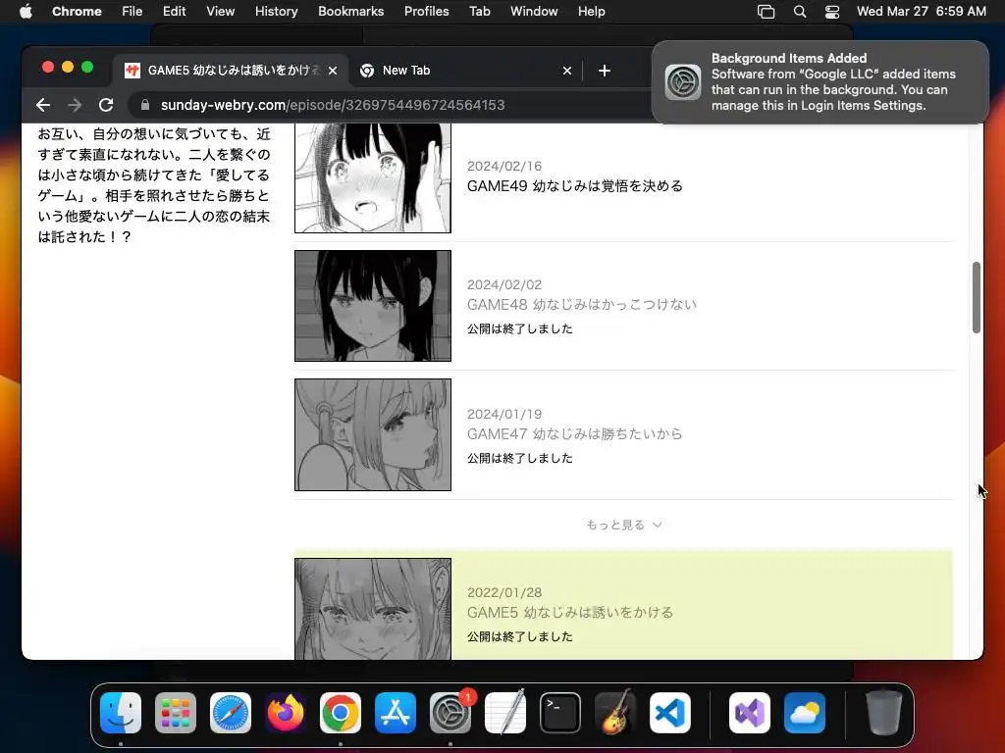The width and height of the screenshot is (1005, 753).
Task: Click the page vertical scrollbar thumb
Action: point(977,297)
